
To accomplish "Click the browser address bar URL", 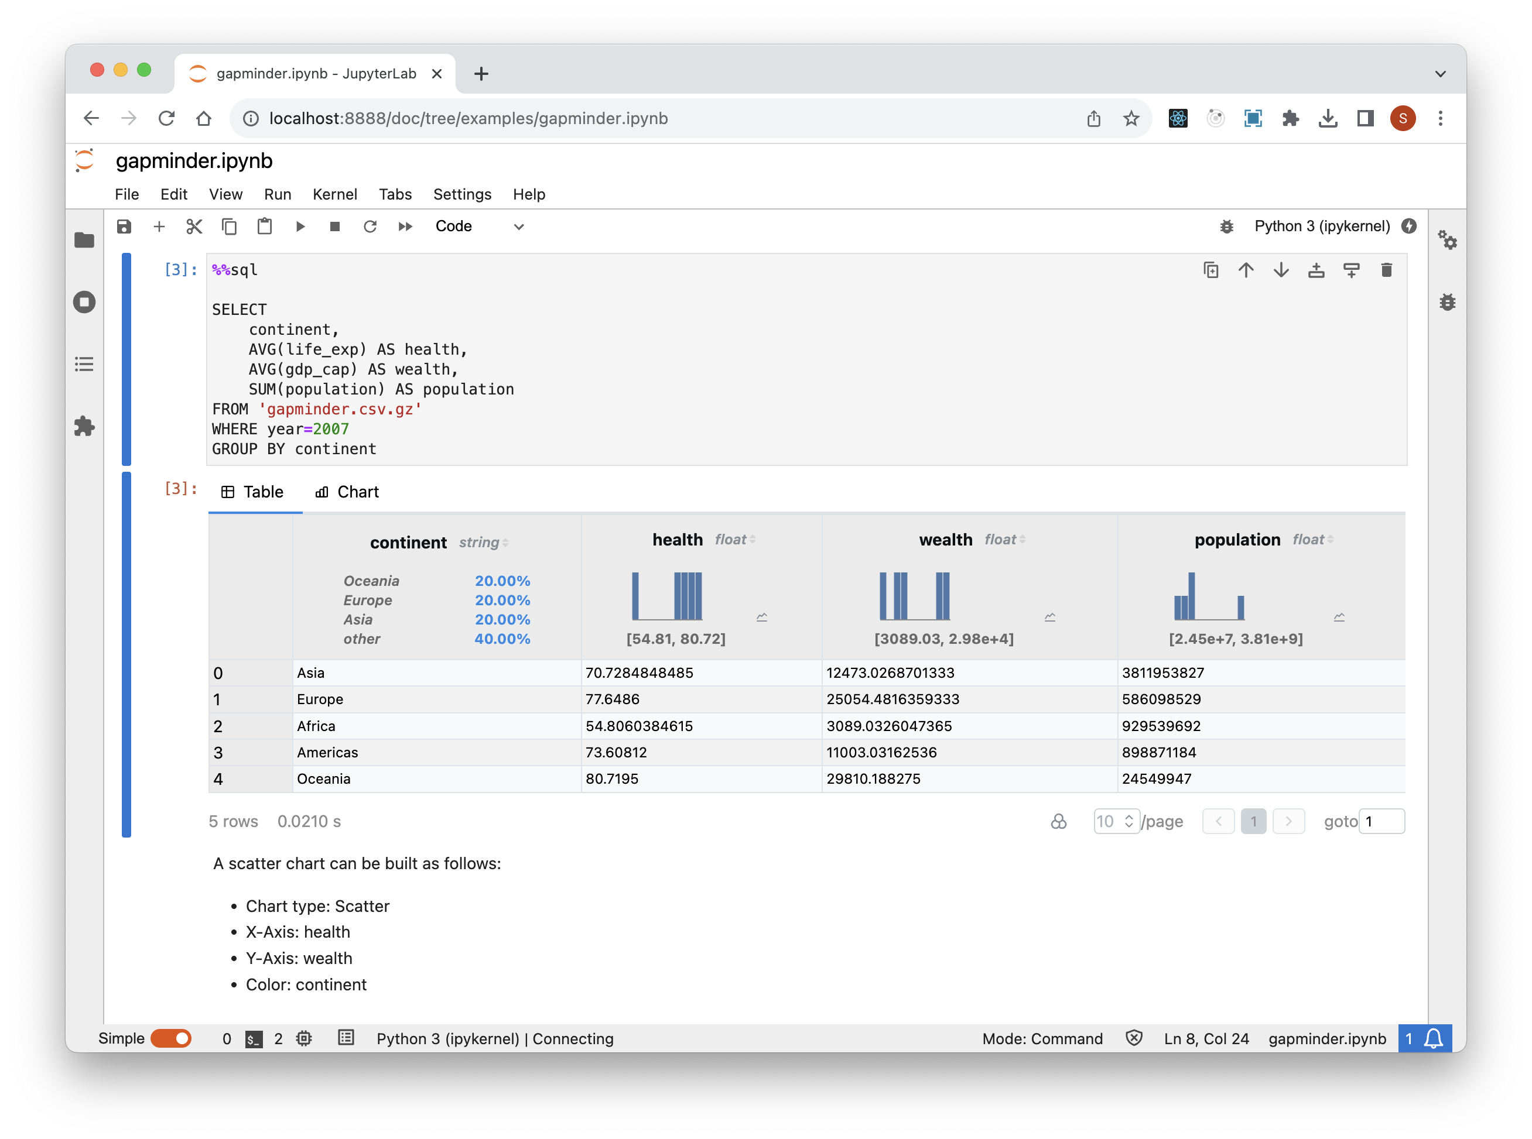I will 469,119.
